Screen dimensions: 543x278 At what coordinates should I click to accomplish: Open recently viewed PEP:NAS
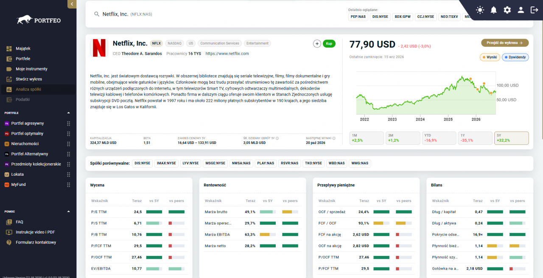click(358, 17)
